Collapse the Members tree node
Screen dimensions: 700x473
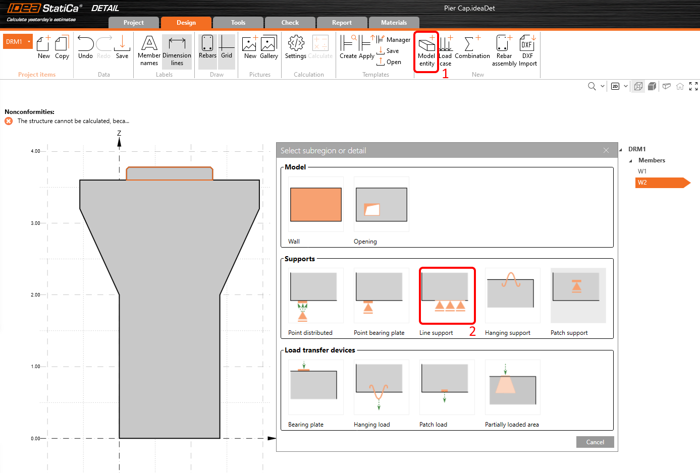pyautogui.click(x=629, y=160)
